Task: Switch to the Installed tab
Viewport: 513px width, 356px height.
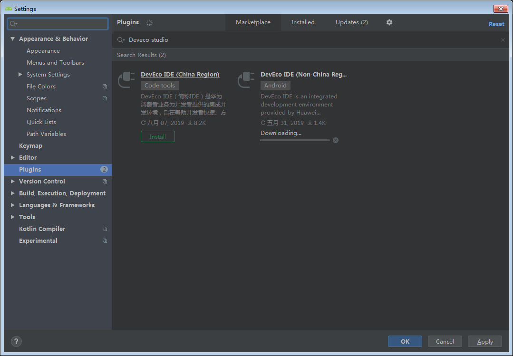Action: click(302, 22)
